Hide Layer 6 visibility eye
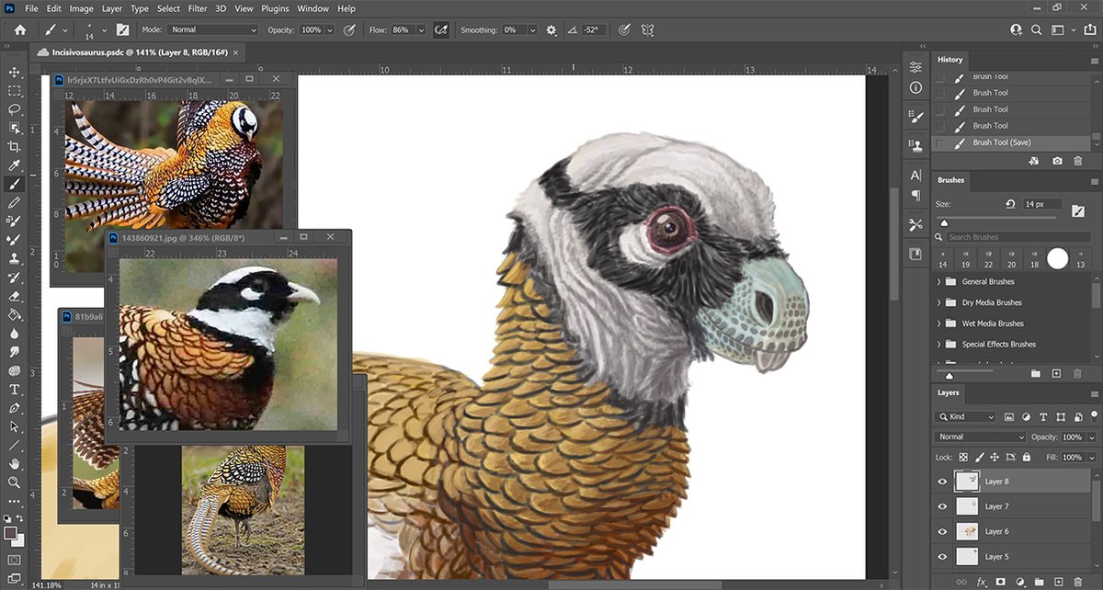The image size is (1103, 590). [x=942, y=531]
